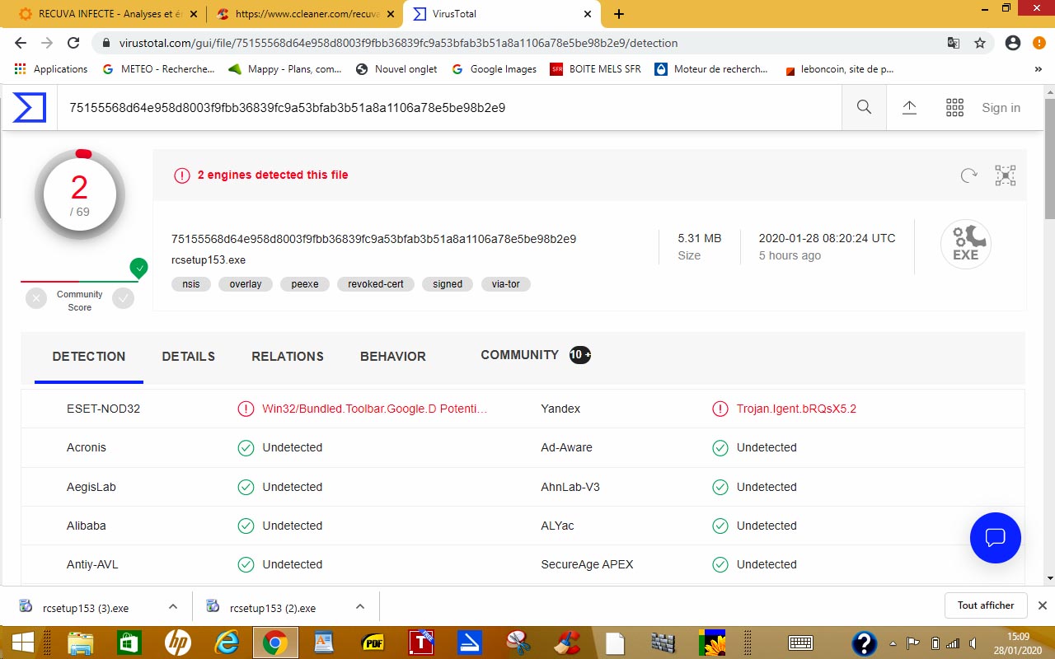This screenshot has height=659, width=1055.
Task: Open Chrome profile avatar icon
Action: click(x=1013, y=43)
